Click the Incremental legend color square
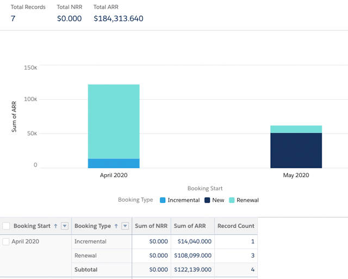The height and width of the screenshot is (279, 348). 163,200
